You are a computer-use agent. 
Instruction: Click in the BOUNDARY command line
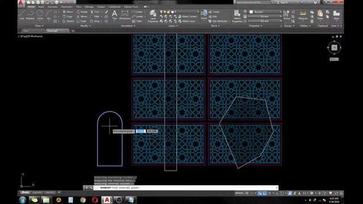pos(185,188)
